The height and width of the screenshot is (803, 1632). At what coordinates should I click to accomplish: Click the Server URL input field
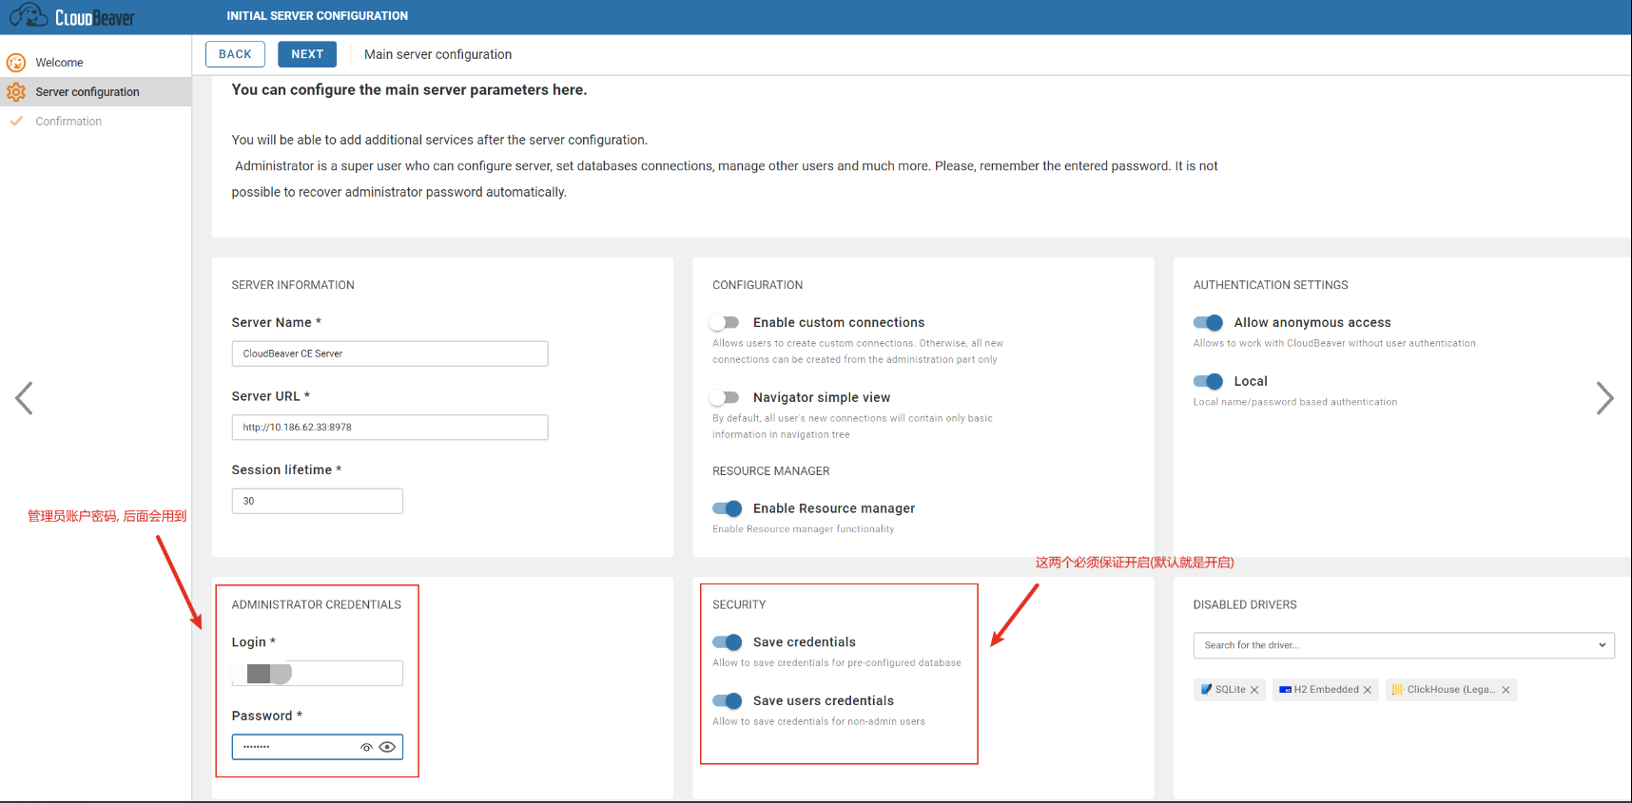pos(390,428)
